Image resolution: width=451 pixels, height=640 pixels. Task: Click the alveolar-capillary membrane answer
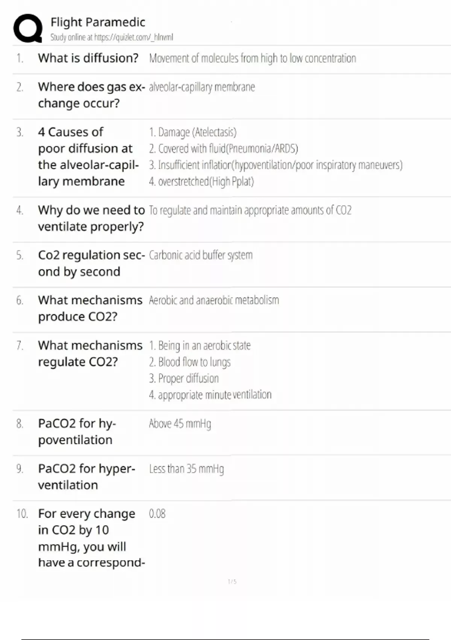pyautogui.click(x=202, y=87)
